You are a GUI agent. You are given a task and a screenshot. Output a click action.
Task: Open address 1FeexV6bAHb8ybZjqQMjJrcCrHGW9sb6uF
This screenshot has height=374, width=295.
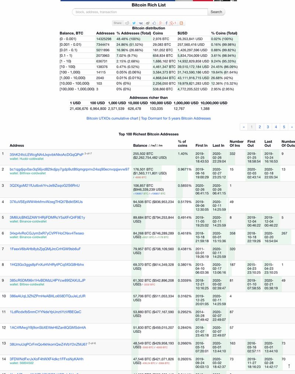coord(45,249)
